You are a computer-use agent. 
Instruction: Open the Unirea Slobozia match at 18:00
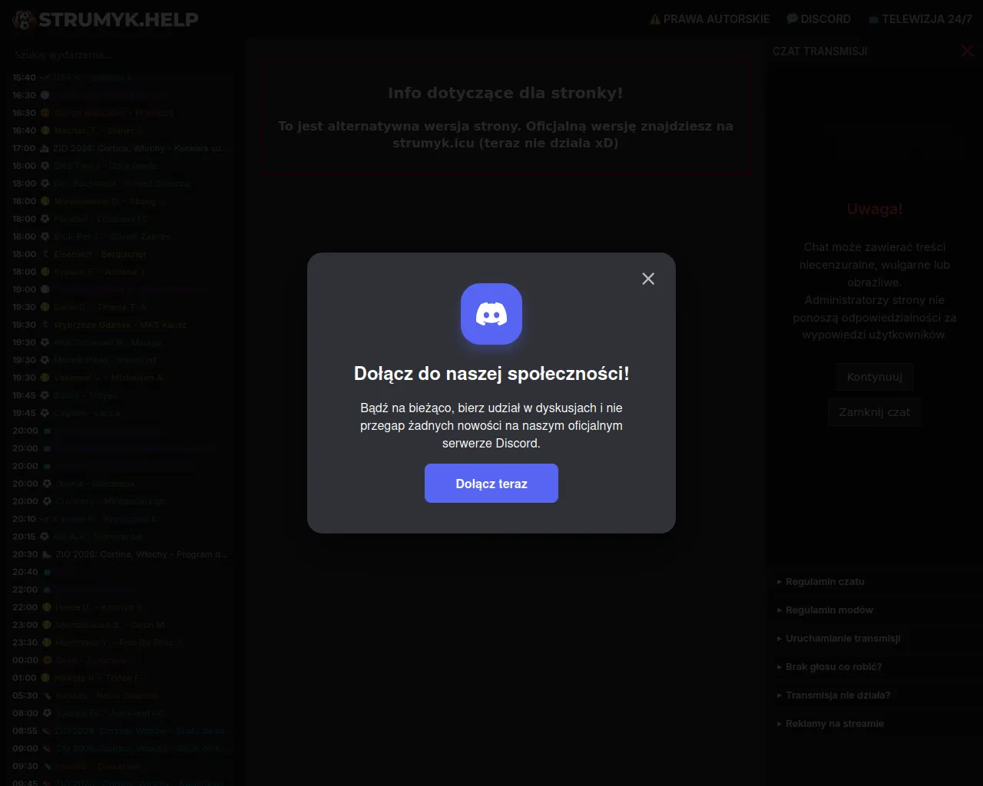(x=120, y=183)
